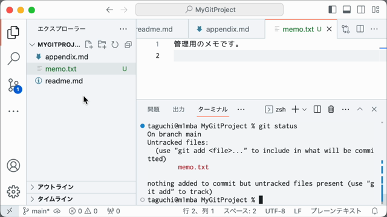Switch to the 問題 panel tab

(x=154, y=109)
